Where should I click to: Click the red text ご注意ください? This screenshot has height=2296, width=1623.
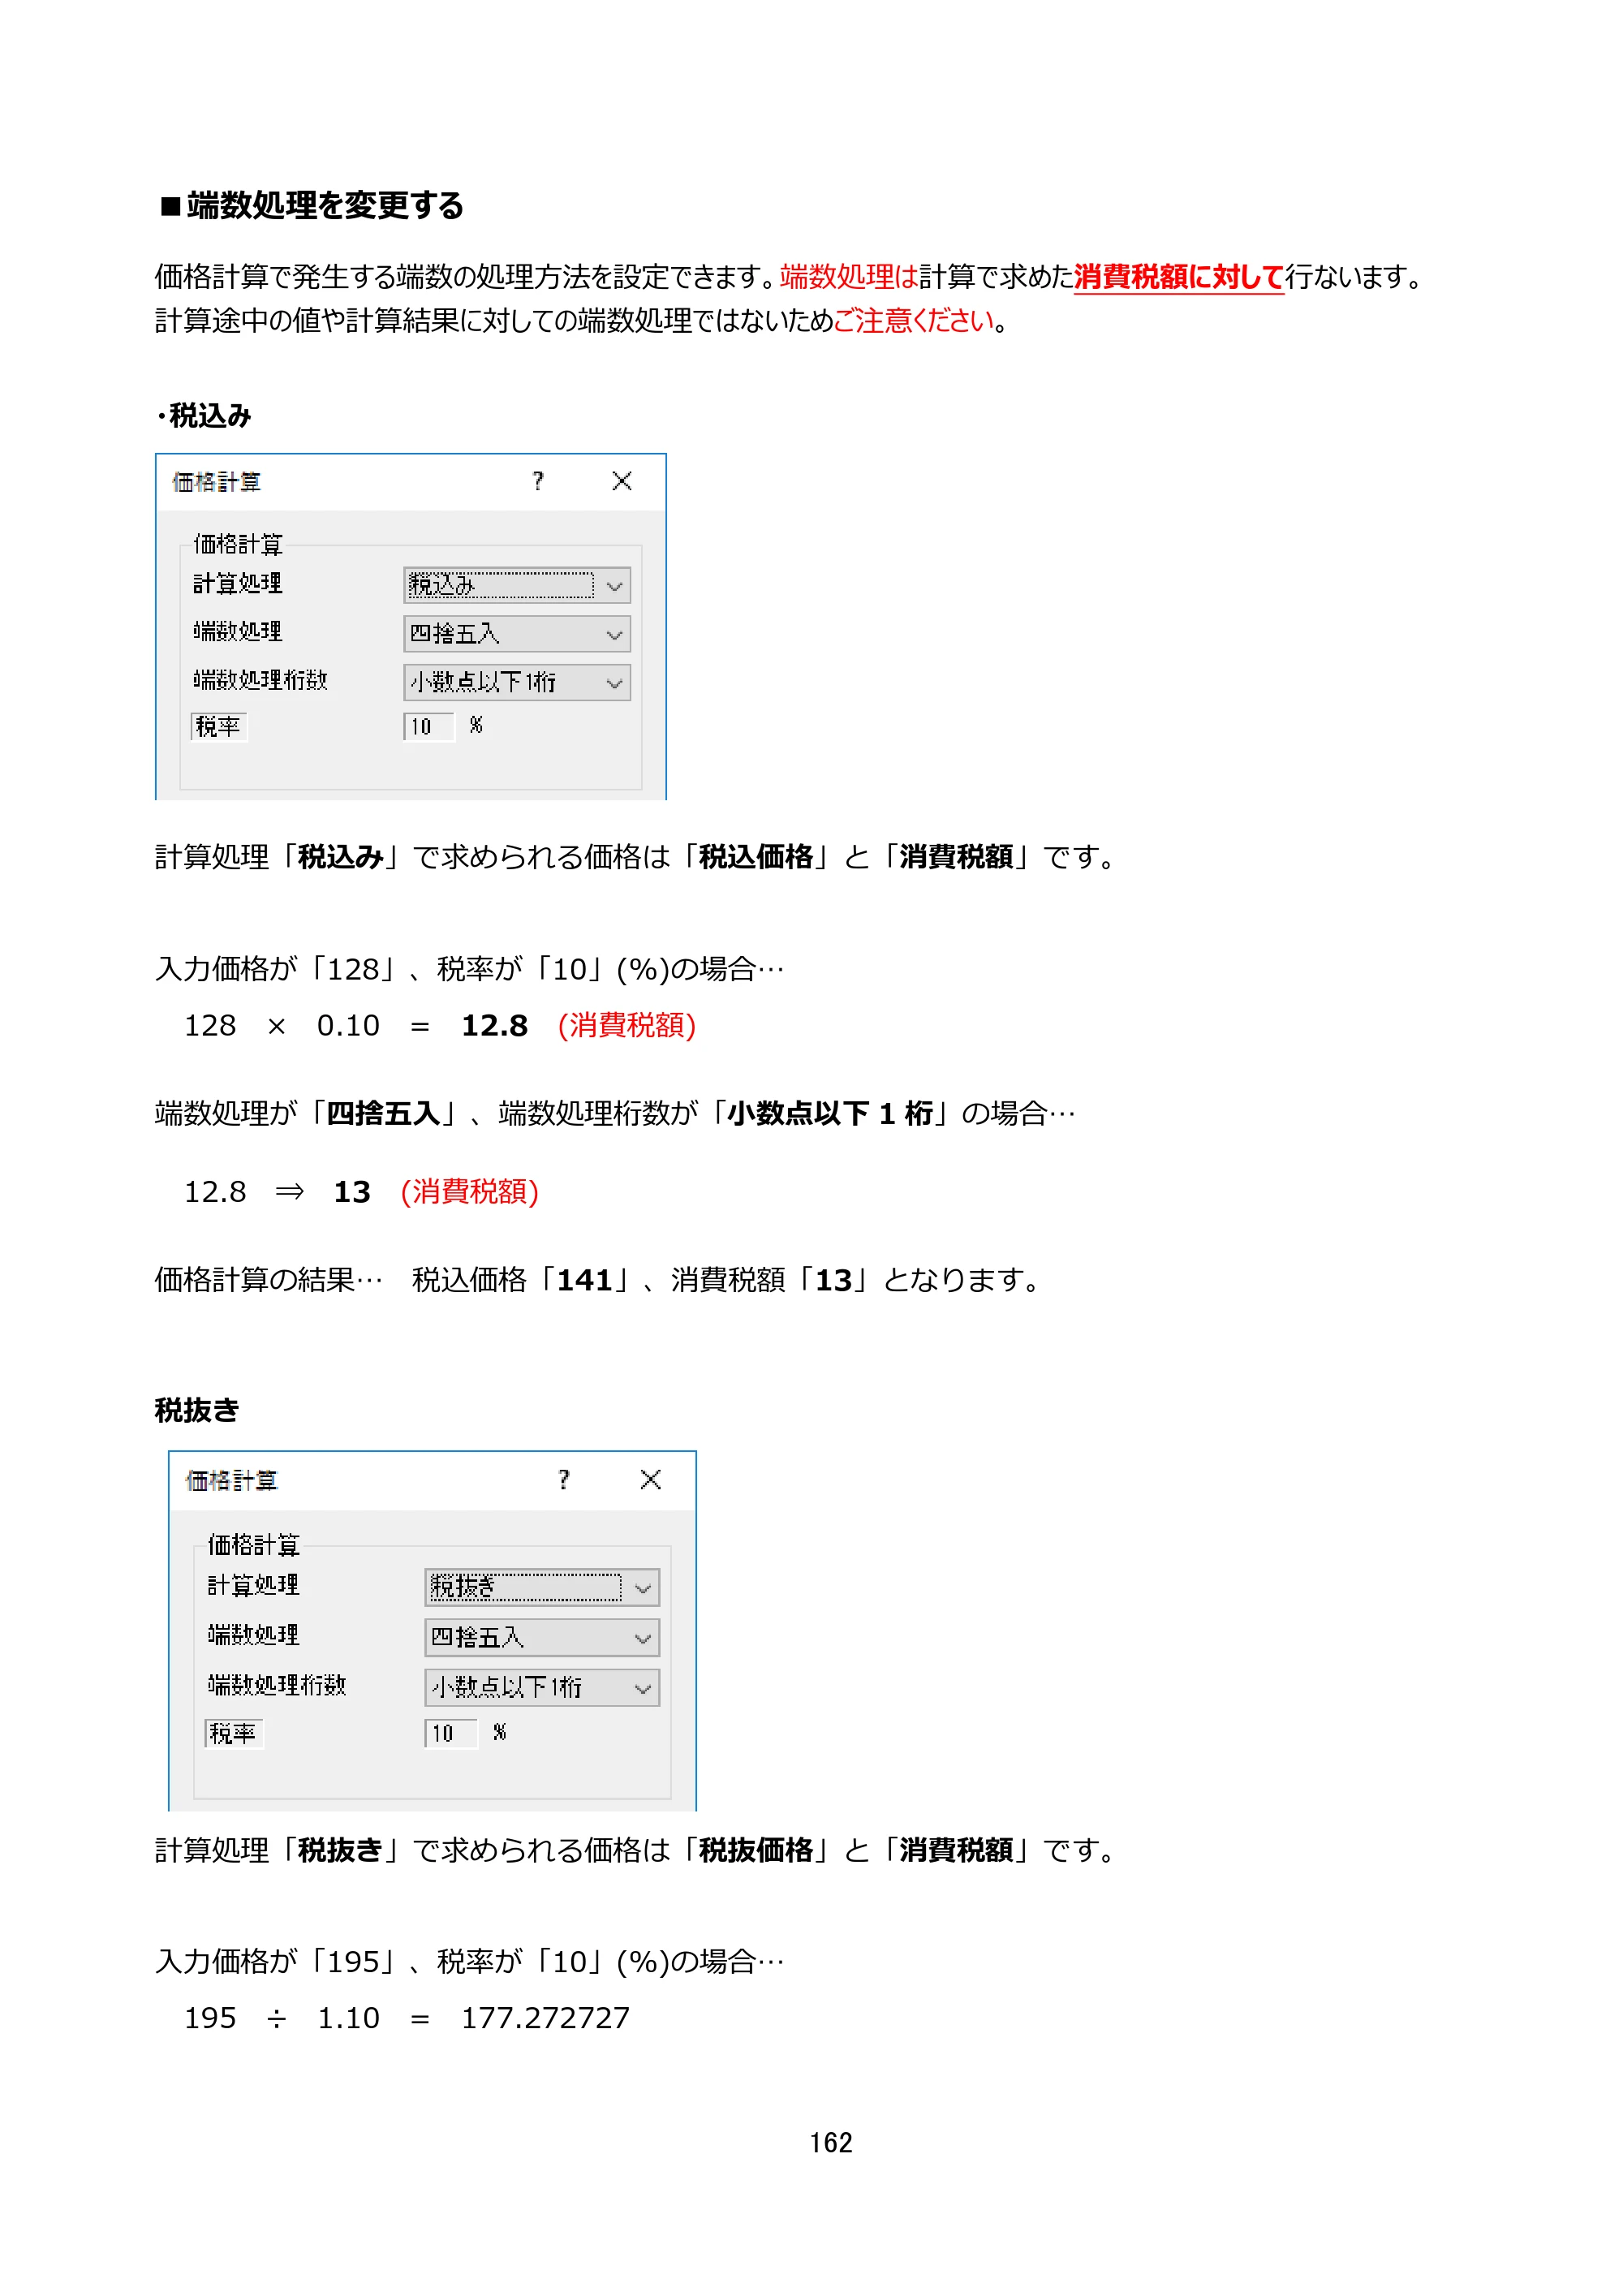(x=913, y=321)
